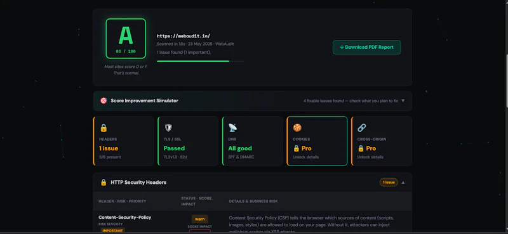
Task: Click the 'warn' status badge
Action: [200, 219]
